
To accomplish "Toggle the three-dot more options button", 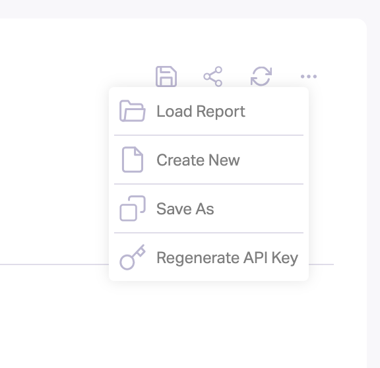I will (x=309, y=77).
